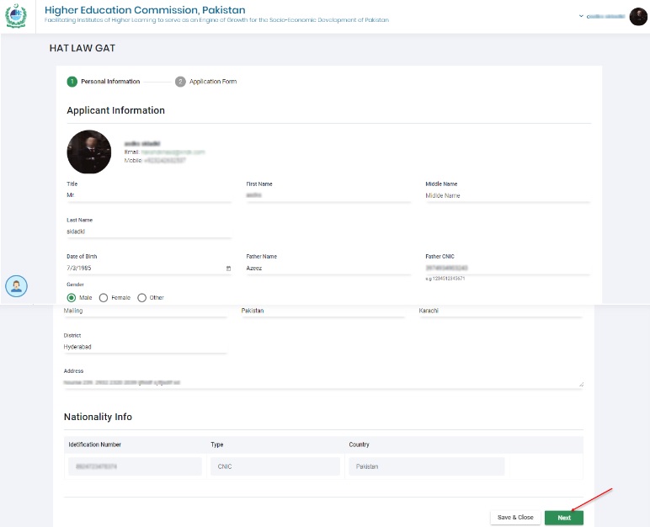Select the Female gender radio button

click(104, 297)
